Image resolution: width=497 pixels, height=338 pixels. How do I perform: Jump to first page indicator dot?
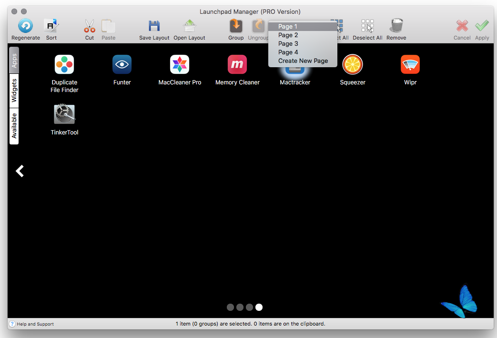point(231,307)
